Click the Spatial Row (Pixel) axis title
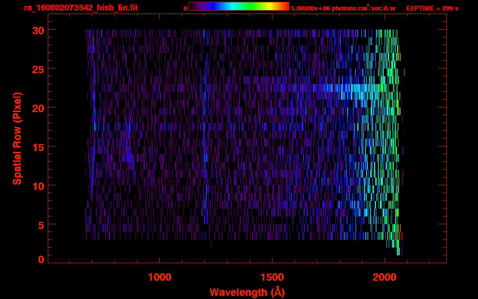 pos(17,138)
